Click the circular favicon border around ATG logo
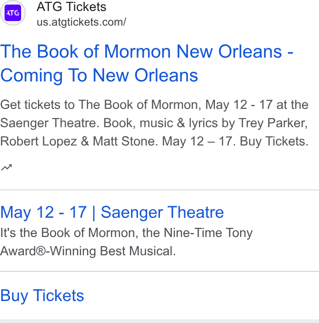The width and height of the screenshot is (319, 323). tap(13, 13)
